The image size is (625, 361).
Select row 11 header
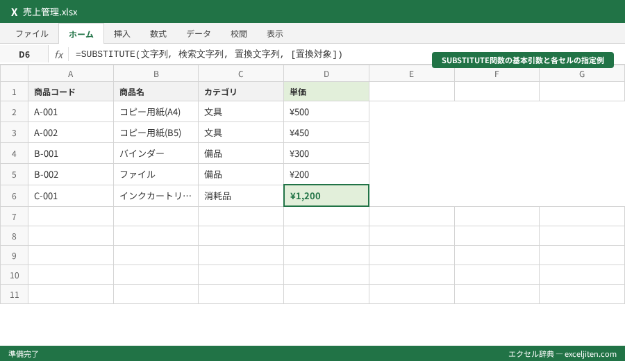coord(14,294)
